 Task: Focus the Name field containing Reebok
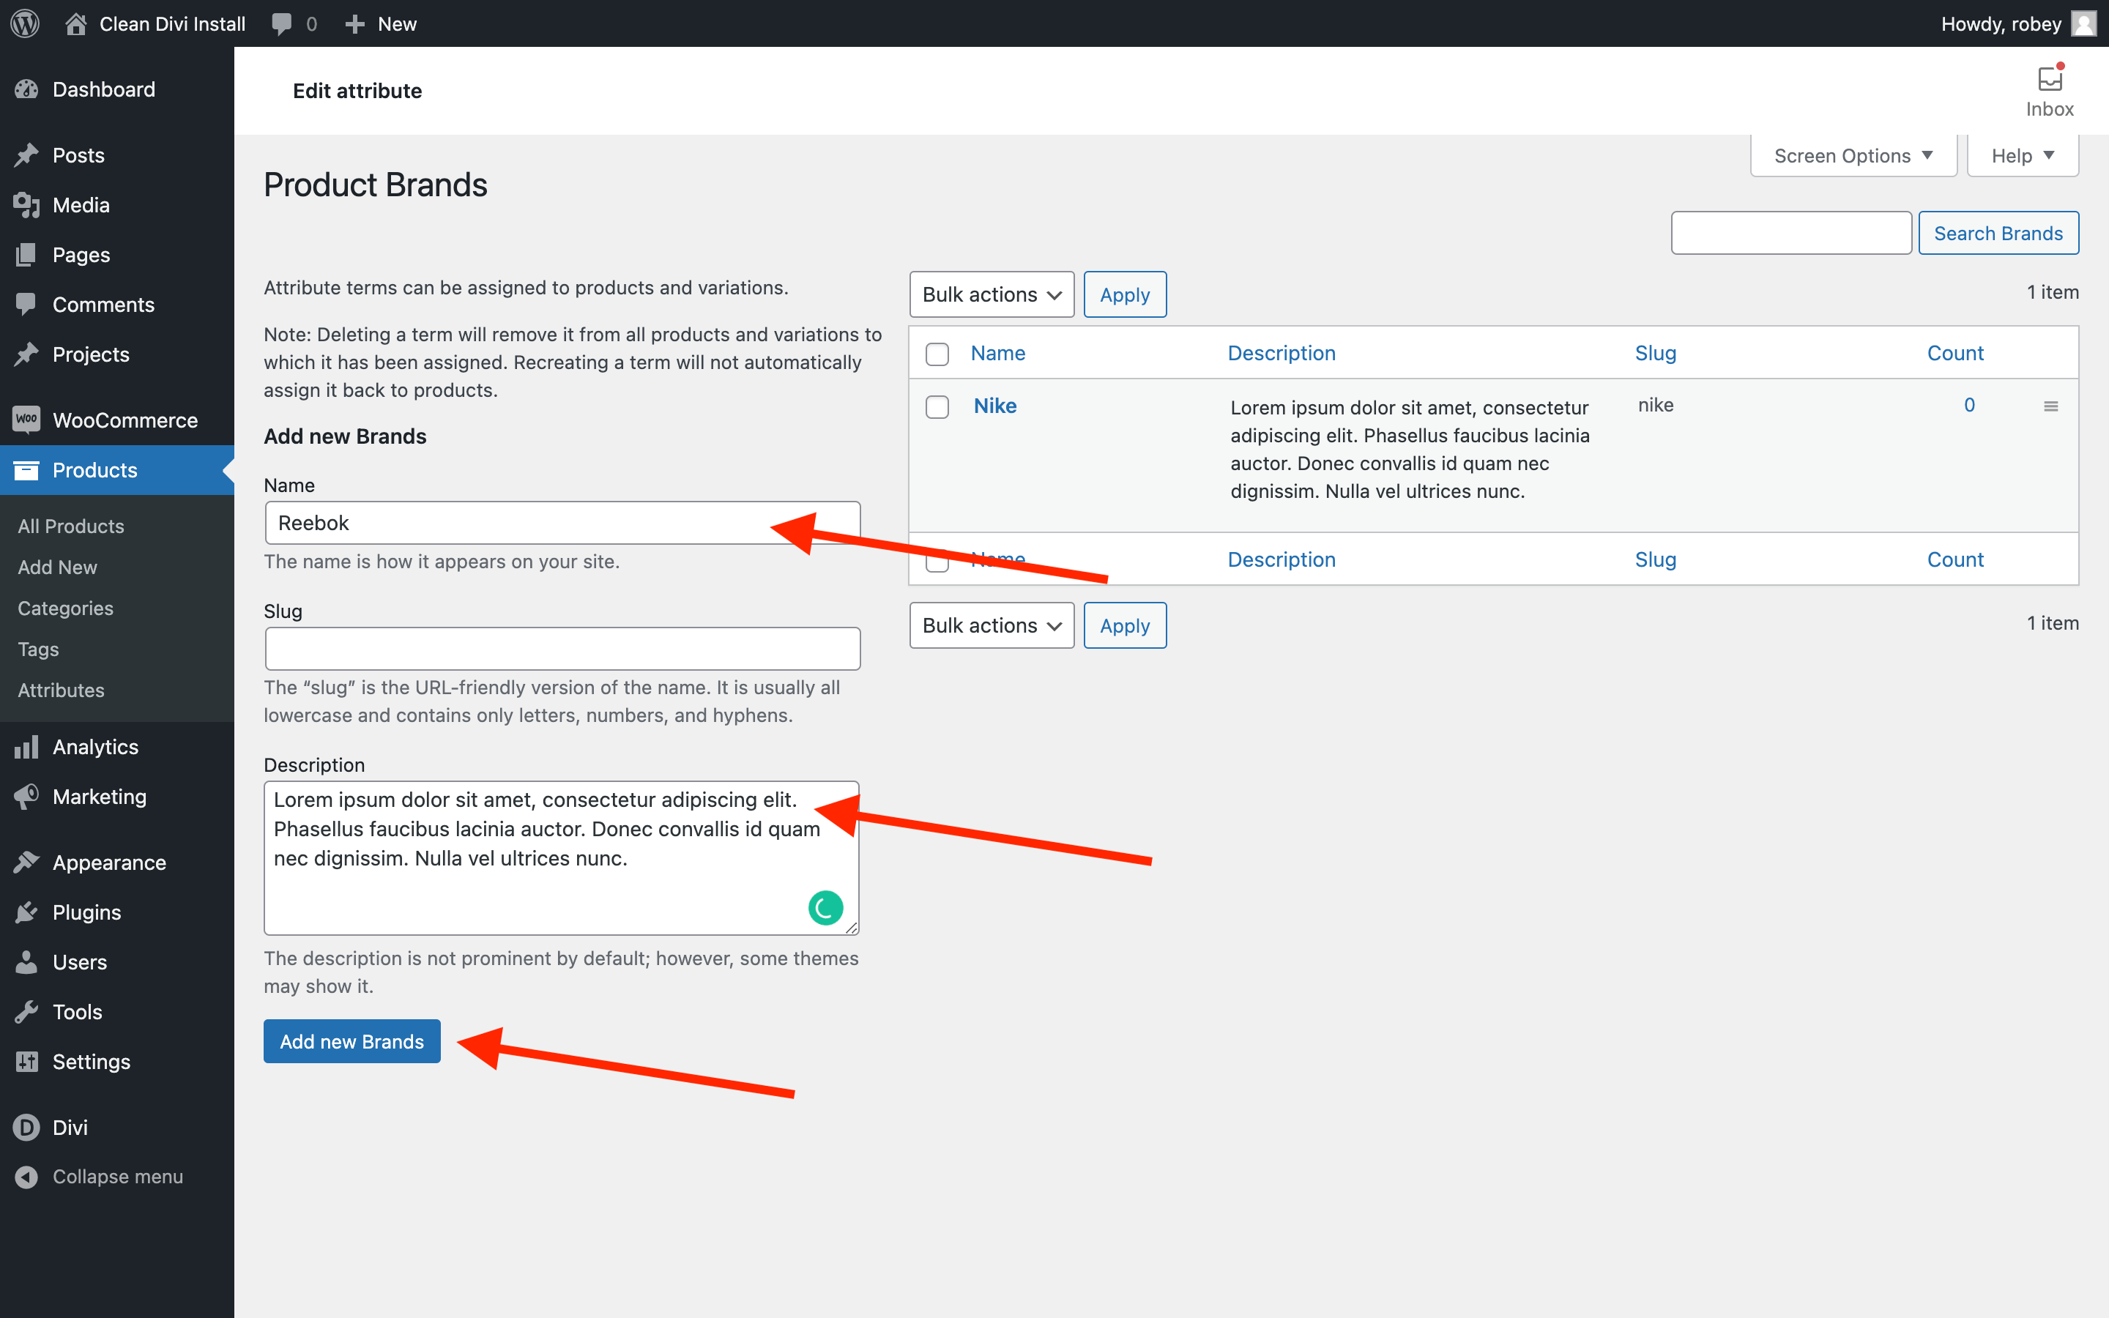click(x=563, y=523)
